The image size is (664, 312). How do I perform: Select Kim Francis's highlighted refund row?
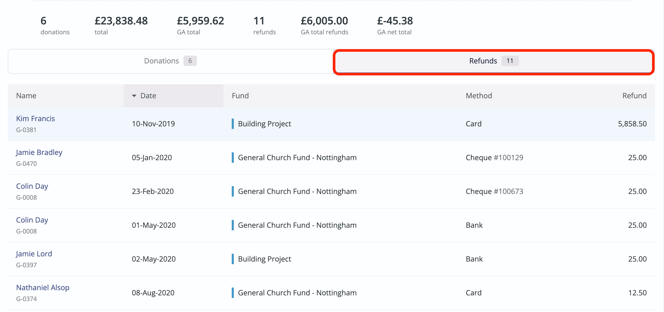[332, 123]
